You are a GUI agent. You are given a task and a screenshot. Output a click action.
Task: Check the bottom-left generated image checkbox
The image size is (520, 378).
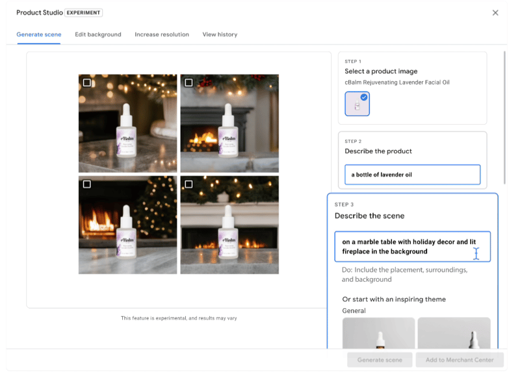coord(87,184)
